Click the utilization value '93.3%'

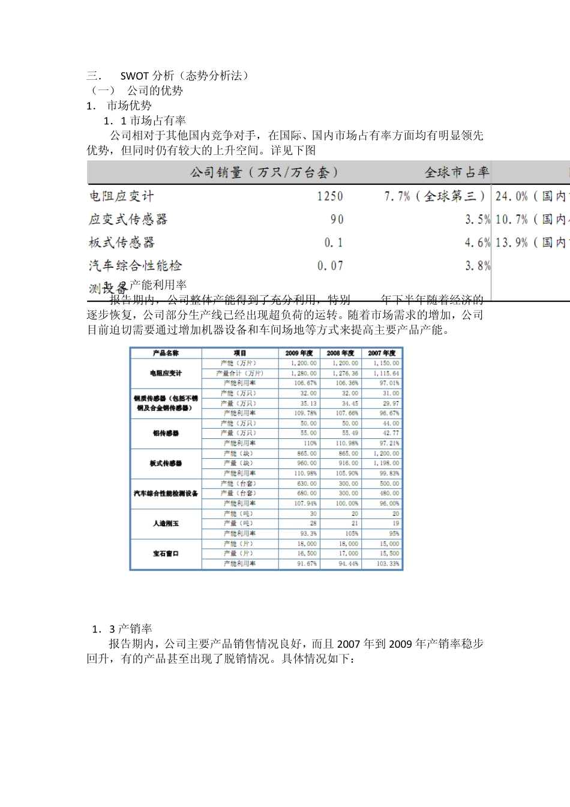(309, 534)
